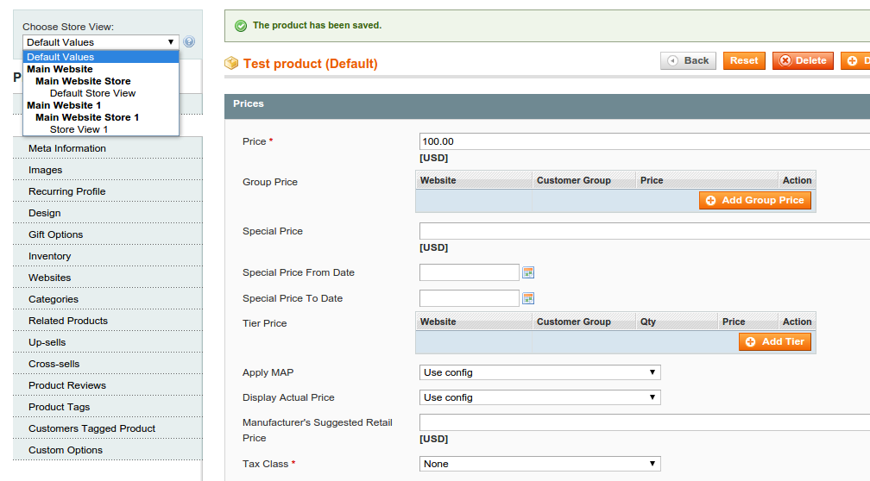Open the Websites tab

click(108, 278)
